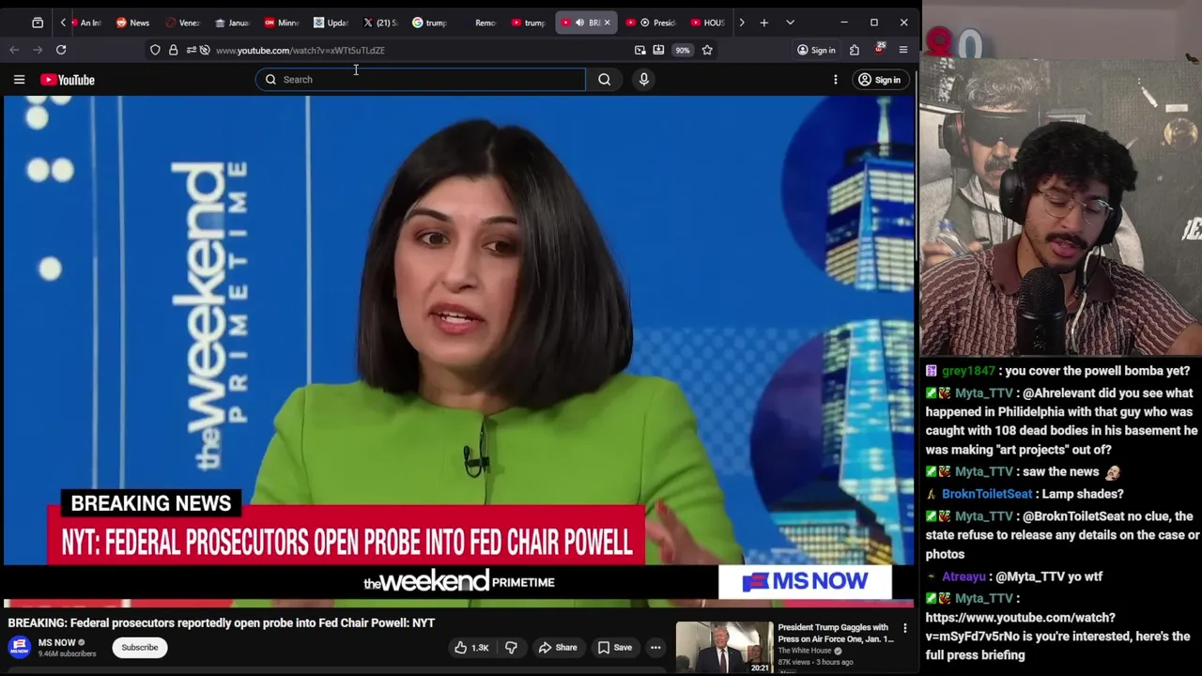Open the YouTube guide hamburger menu

(19, 80)
